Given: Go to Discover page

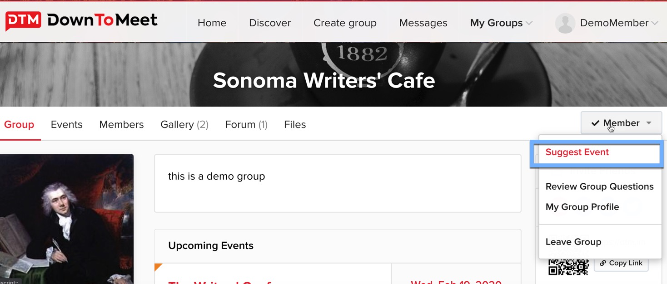Looking at the screenshot, I should tap(269, 23).
